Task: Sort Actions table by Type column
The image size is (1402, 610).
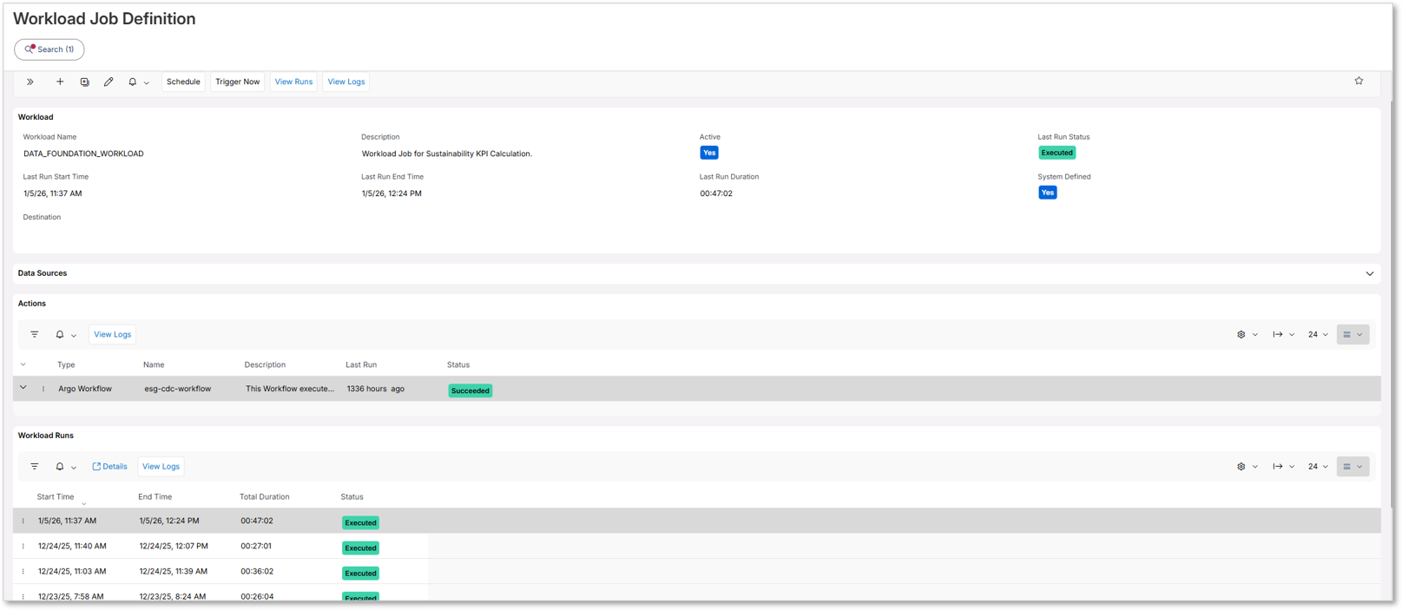Action: pos(66,364)
